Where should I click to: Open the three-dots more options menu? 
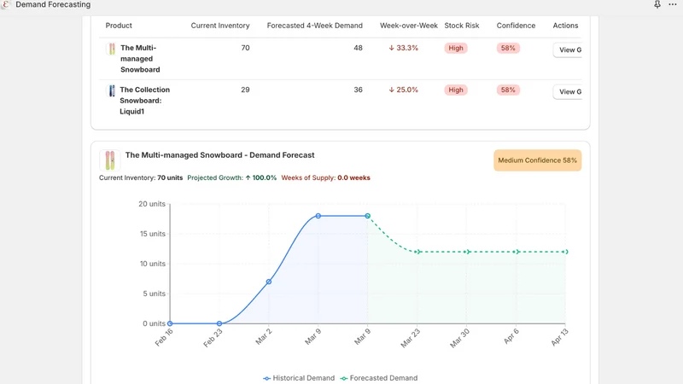point(673,4)
